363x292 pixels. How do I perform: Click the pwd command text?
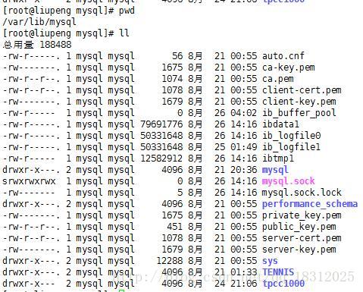pos(127,11)
